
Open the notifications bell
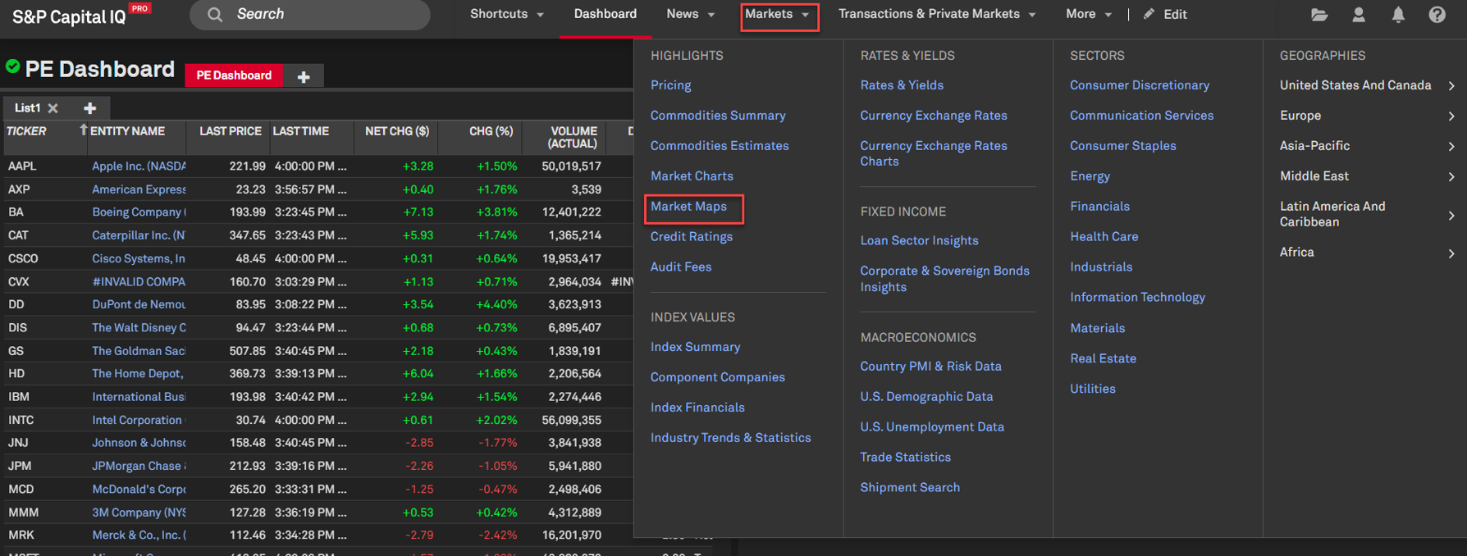1398,15
